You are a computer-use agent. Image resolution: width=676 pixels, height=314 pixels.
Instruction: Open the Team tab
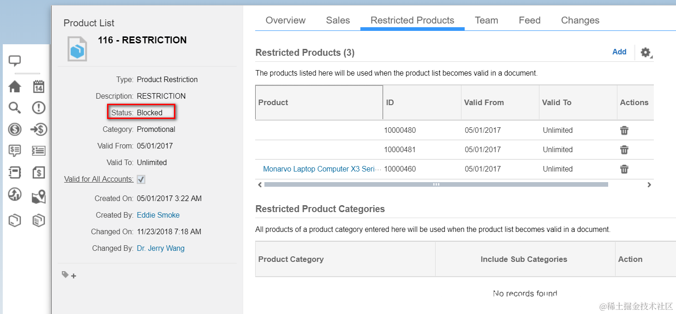(486, 20)
